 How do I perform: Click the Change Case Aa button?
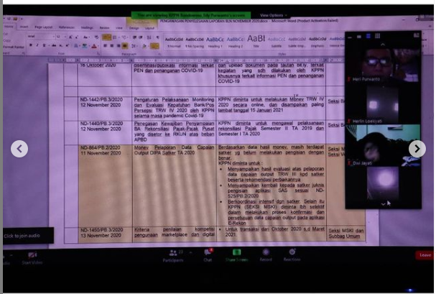click(85, 37)
